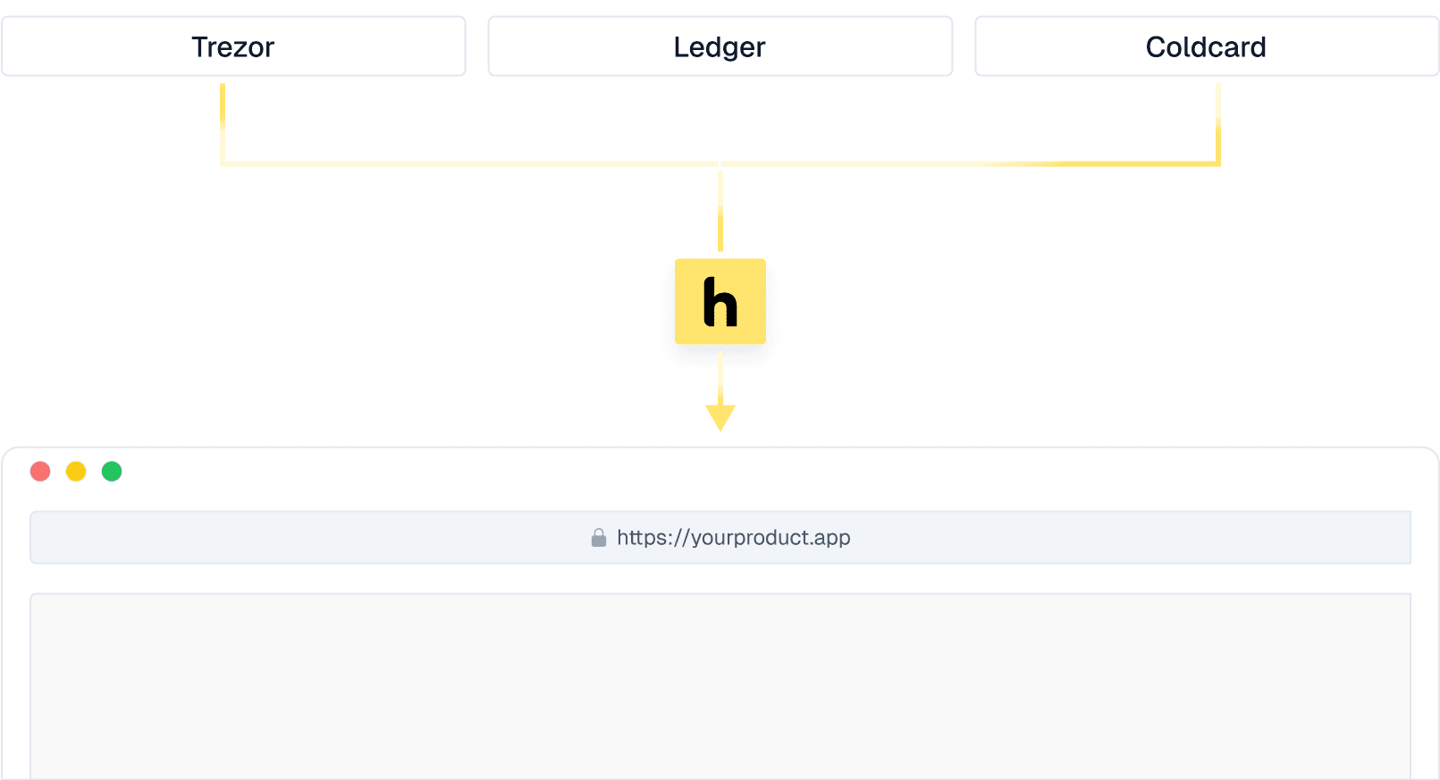Click the red window dot
The height and width of the screenshot is (780, 1440).
(x=40, y=472)
